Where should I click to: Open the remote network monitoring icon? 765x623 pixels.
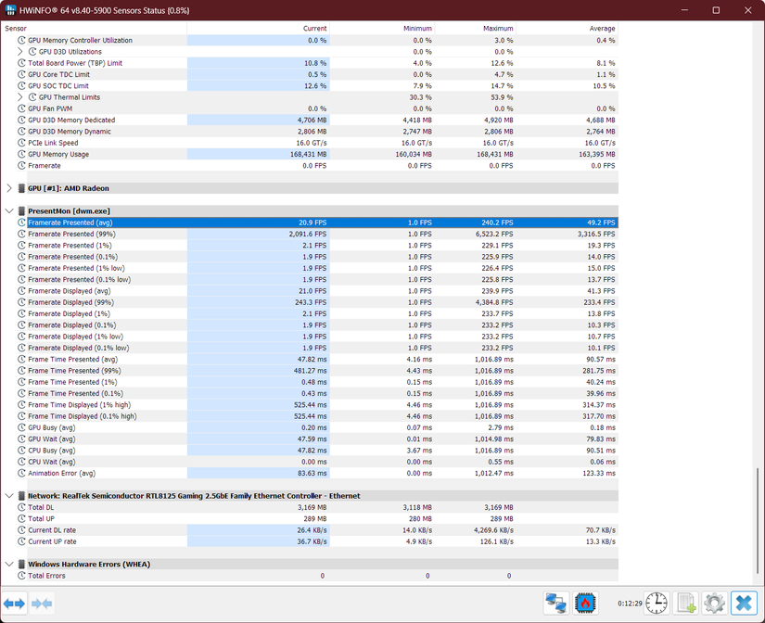click(556, 604)
